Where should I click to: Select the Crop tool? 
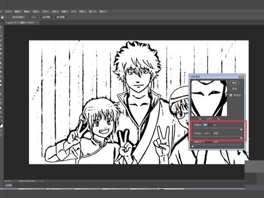tap(2, 44)
